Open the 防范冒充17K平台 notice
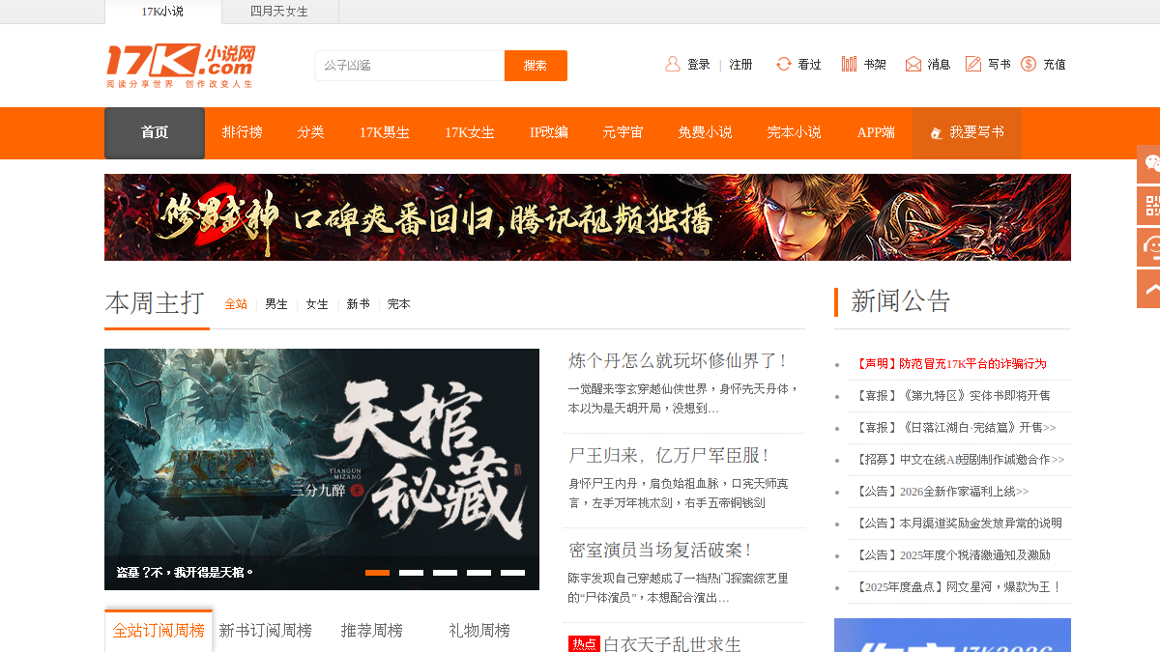Viewport: 1160px width, 652px height. coord(949,364)
